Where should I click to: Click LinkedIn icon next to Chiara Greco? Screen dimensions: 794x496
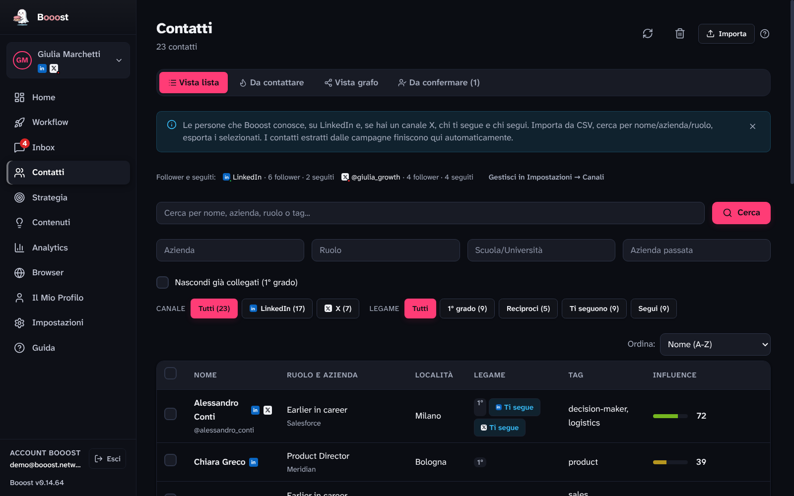click(x=253, y=462)
